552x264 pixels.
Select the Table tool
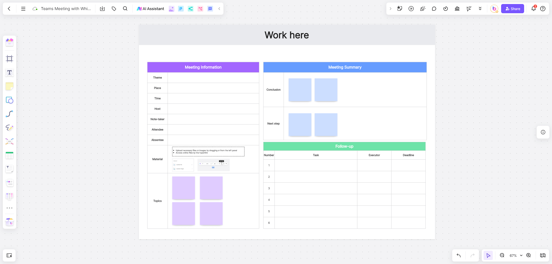pyautogui.click(x=9, y=155)
